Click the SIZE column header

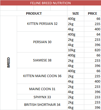pyautogui.click(x=76, y=13)
